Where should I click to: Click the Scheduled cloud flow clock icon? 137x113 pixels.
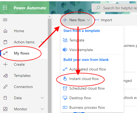pos(65,88)
